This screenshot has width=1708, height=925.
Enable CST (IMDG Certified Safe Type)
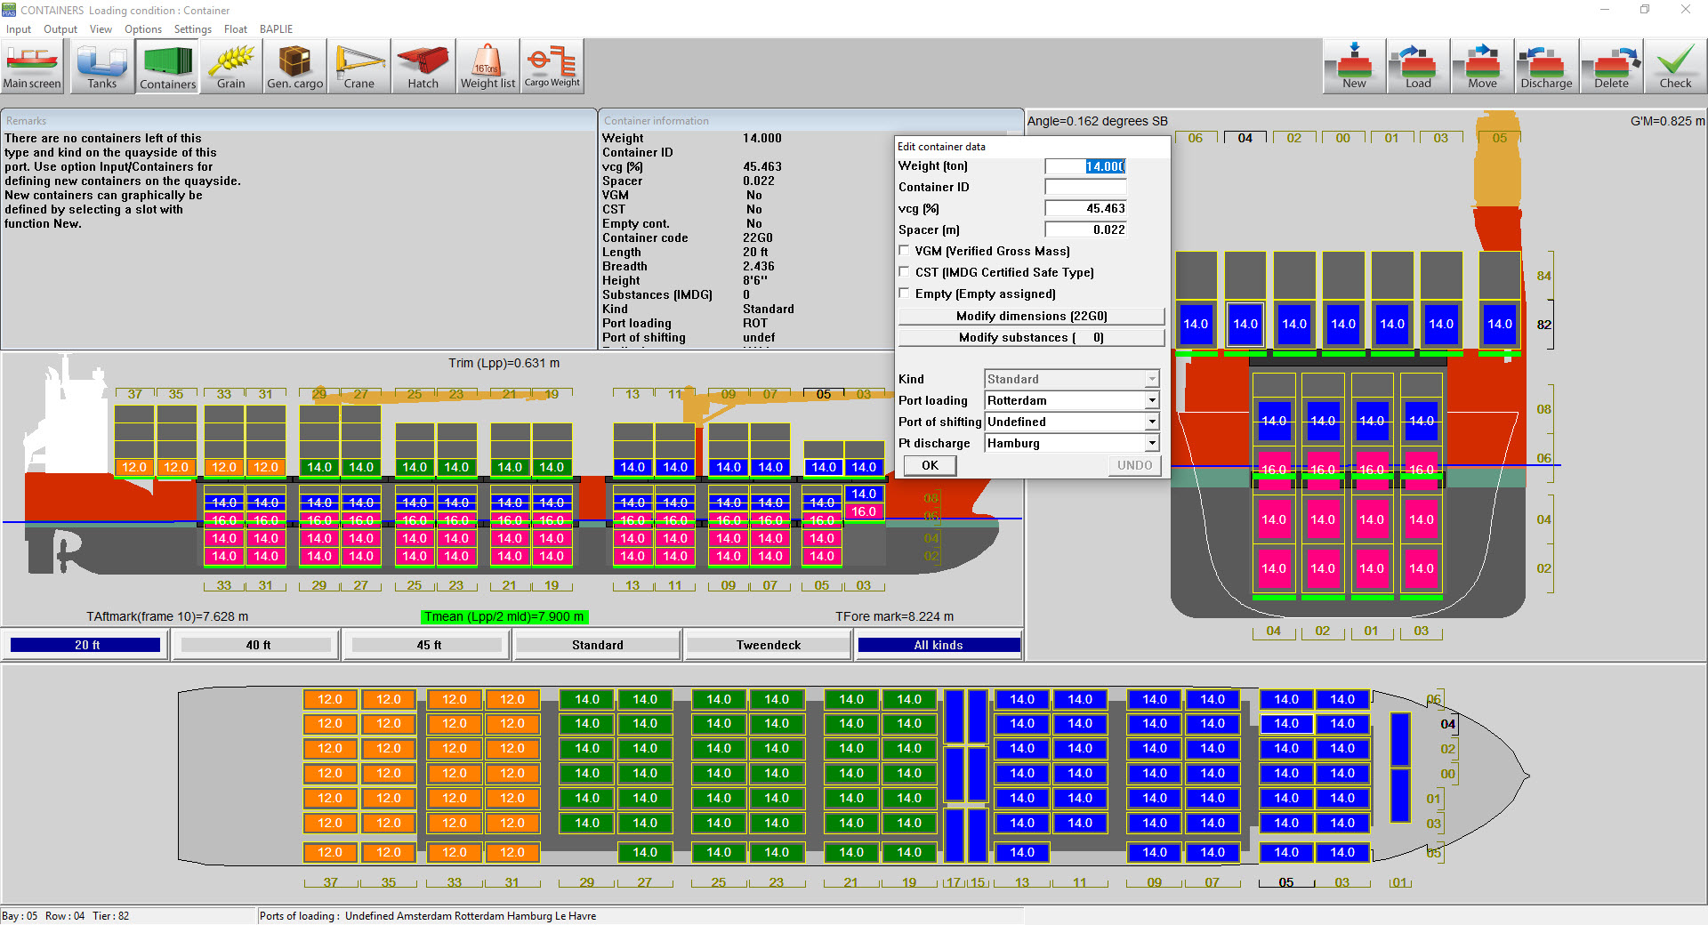click(x=904, y=272)
